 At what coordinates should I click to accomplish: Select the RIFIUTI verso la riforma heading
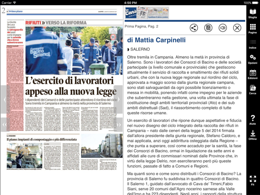coord(56,23)
